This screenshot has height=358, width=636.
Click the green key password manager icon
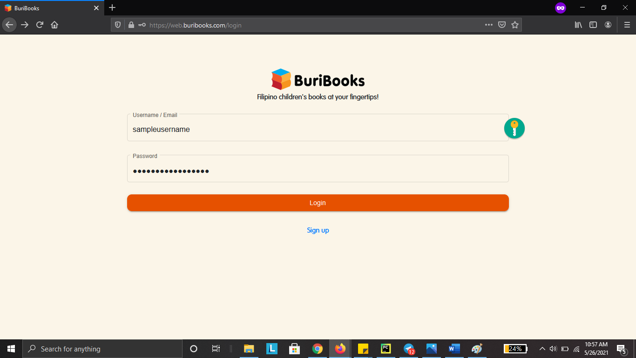[x=514, y=128]
